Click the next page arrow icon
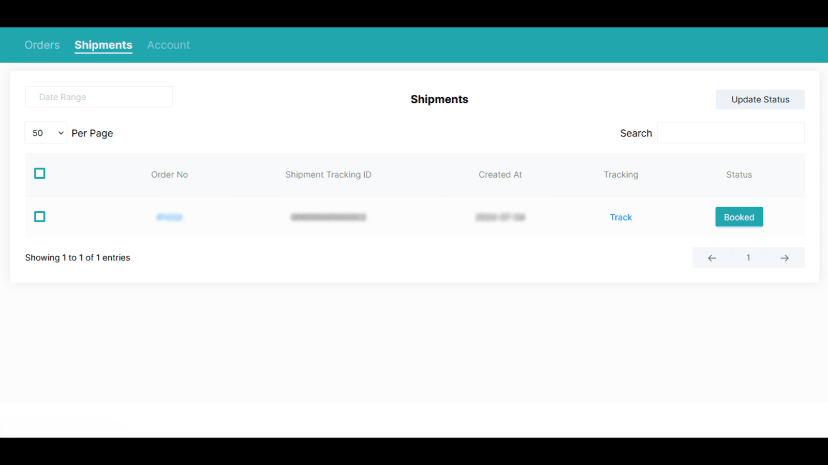This screenshot has width=828, height=465. point(785,257)
